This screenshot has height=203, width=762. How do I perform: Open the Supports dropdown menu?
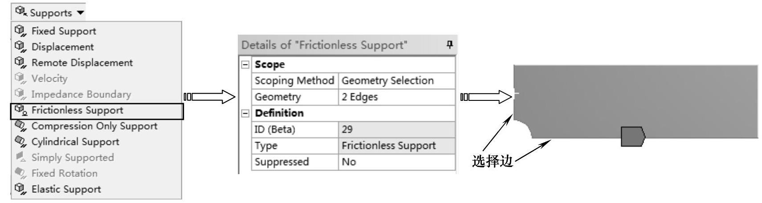pyautogui.click(x=48, y=12)
